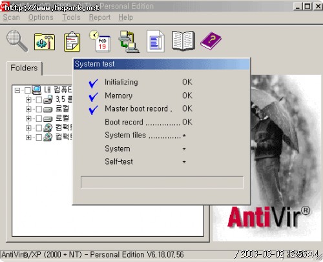Click the System files label
Image resolution: width=323 pixels, height=262 pixels.
click(x=125, y=136)
